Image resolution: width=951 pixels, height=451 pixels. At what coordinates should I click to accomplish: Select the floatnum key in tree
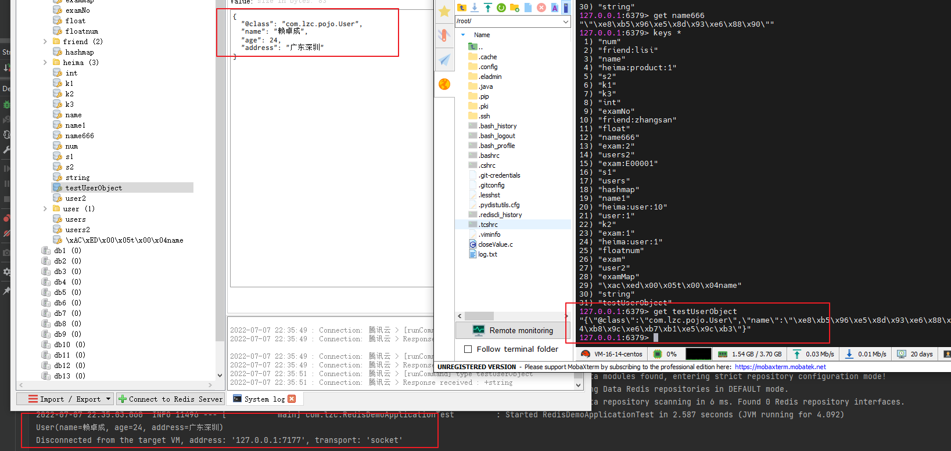point(82,31)
